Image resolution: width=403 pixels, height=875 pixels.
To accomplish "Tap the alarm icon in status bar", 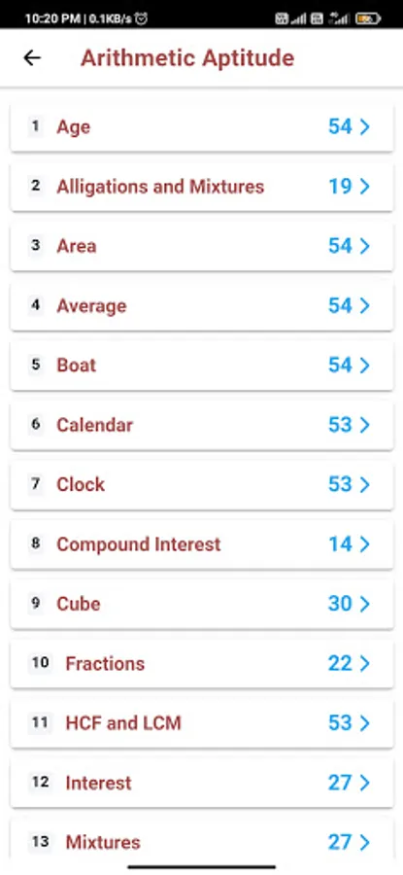I will [x=142, y=18].
